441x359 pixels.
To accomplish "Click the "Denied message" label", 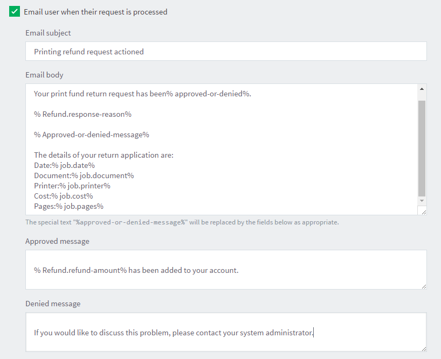I will click(53, 304).
